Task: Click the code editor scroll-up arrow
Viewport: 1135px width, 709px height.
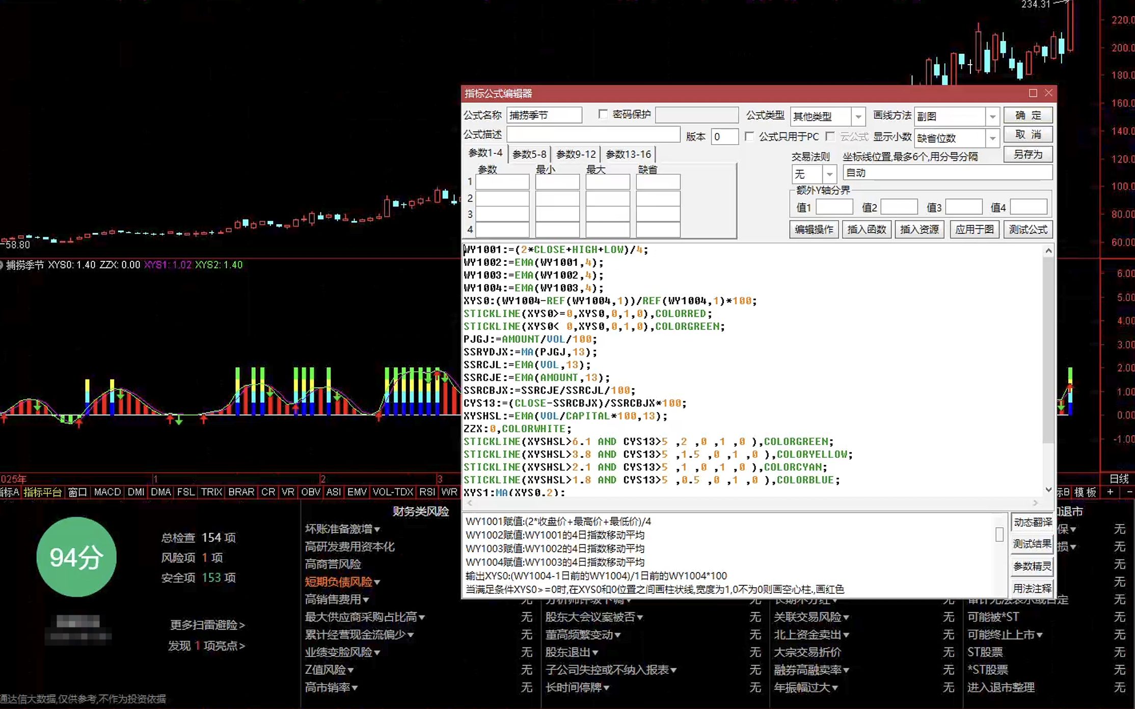Action: (x=1048, y=251)
